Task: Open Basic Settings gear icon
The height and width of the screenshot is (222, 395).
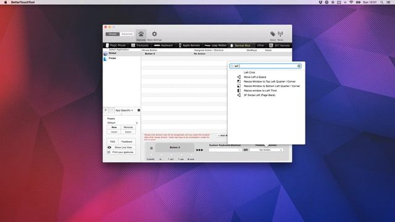Action: pyautogui.click(x=154, y=34)
